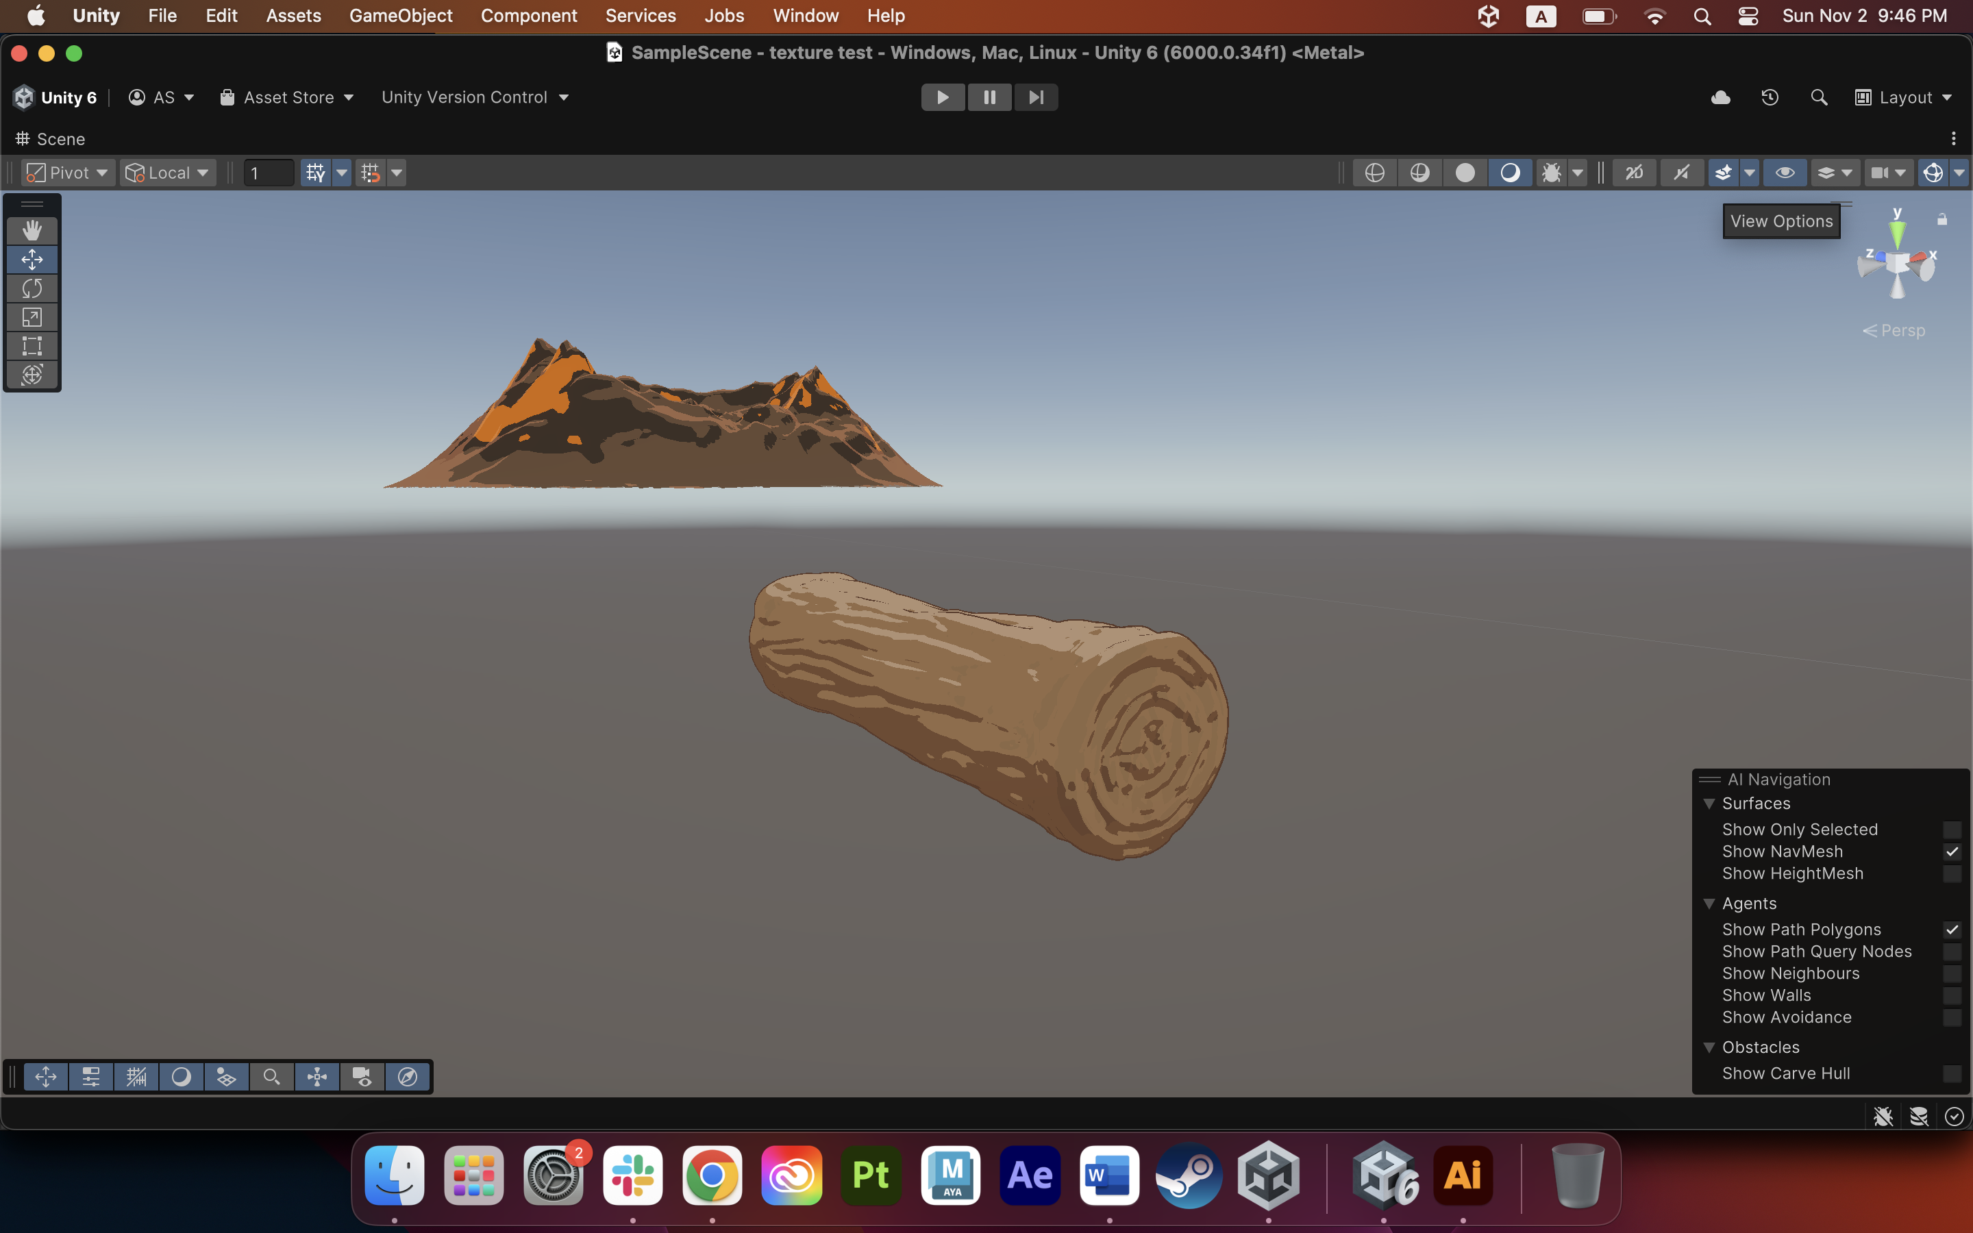Open Unity cloud services icon
The image size is (1973, 1233).
1720,97
